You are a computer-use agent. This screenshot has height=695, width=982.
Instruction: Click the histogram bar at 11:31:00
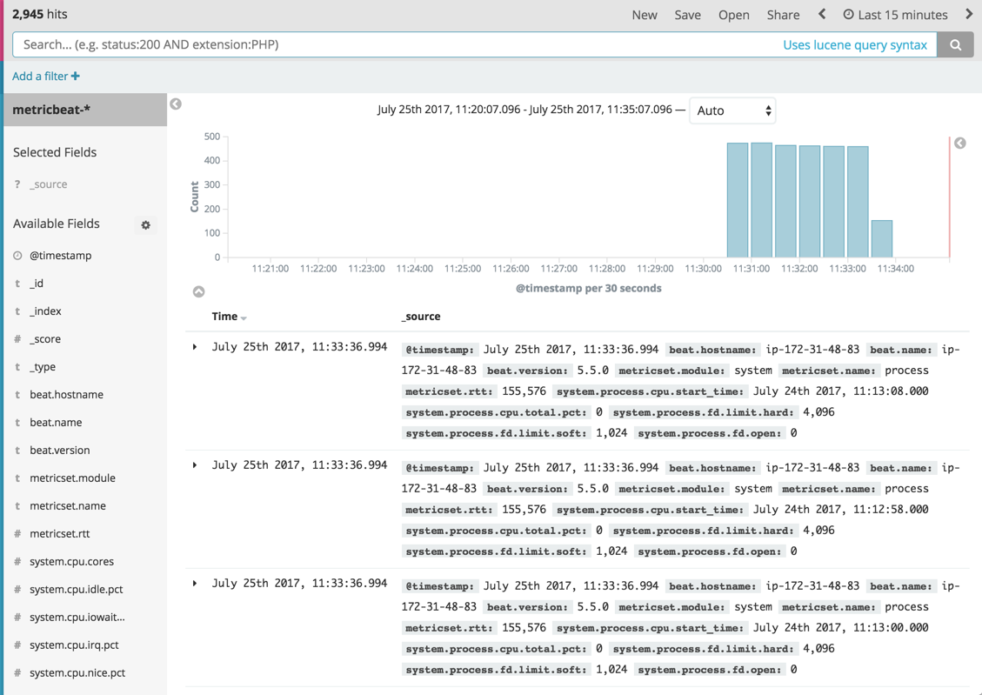point(762,200)
